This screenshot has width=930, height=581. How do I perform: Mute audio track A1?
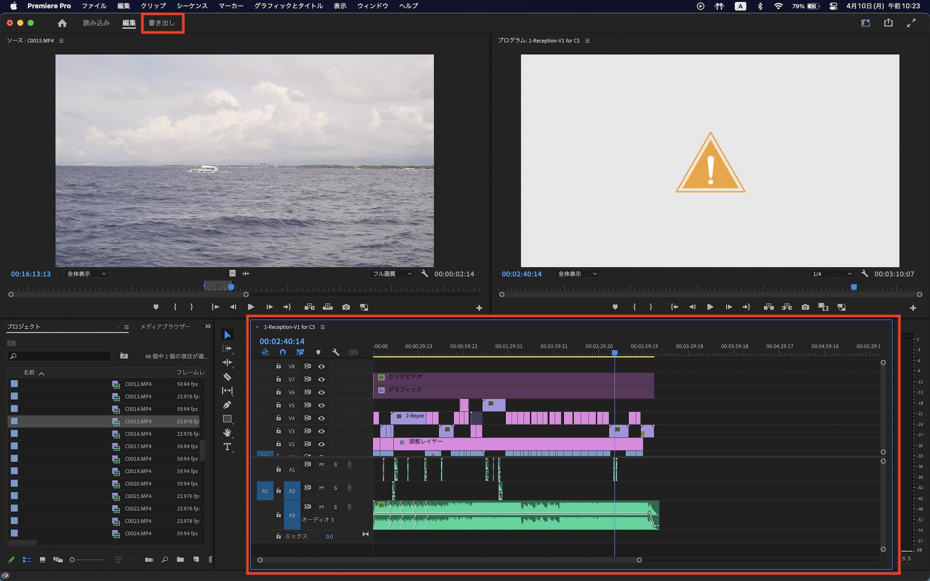pyautogui.click(x=321, y=464)
